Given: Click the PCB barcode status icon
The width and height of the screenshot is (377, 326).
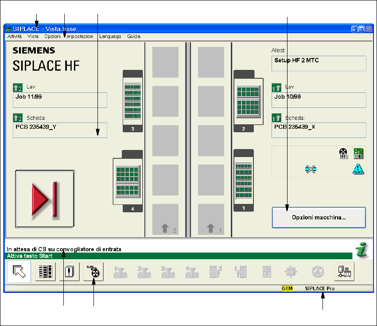Looking at the screenshot, I should click(358, 153).
